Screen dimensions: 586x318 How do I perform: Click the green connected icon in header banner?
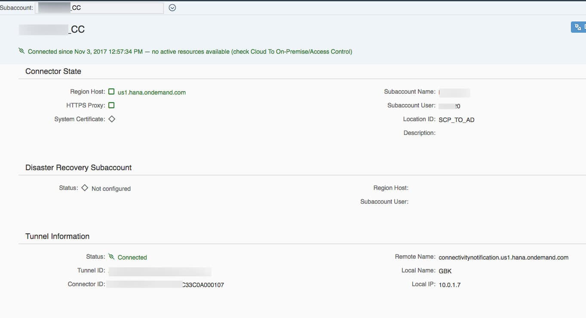pos(21,51)
